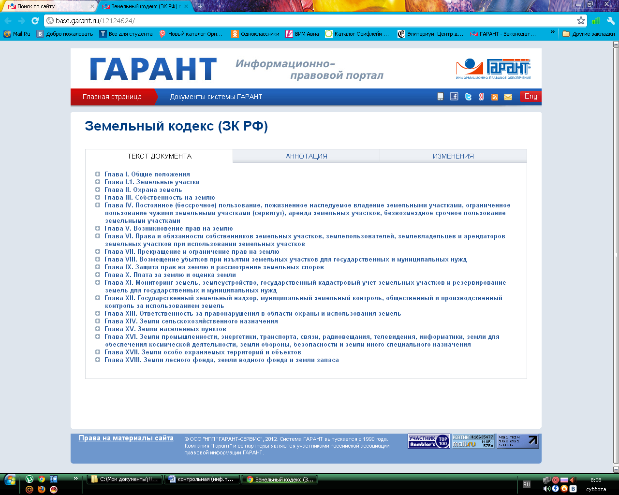Expand Глава I.1. Земельные участки
Viewport: 619px width, 495px height.
point(98,182)
